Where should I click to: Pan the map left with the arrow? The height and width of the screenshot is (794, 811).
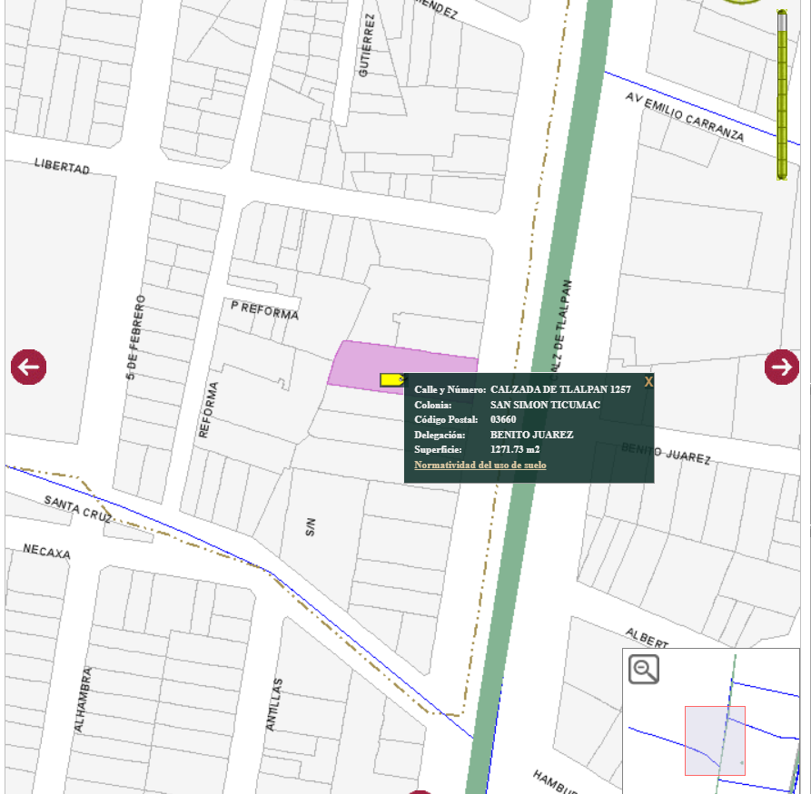click(x=28, y=368)
